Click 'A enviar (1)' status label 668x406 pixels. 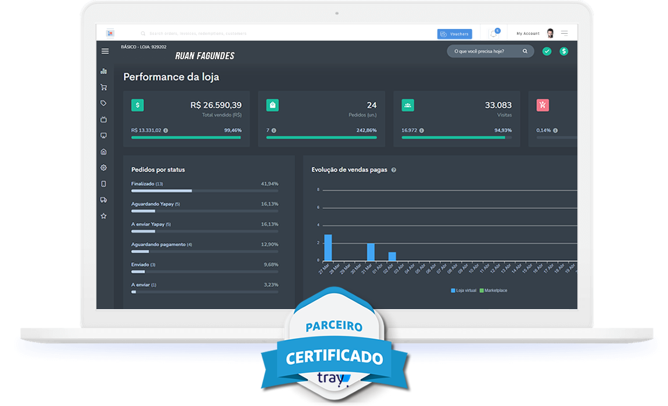click(143, 285)
